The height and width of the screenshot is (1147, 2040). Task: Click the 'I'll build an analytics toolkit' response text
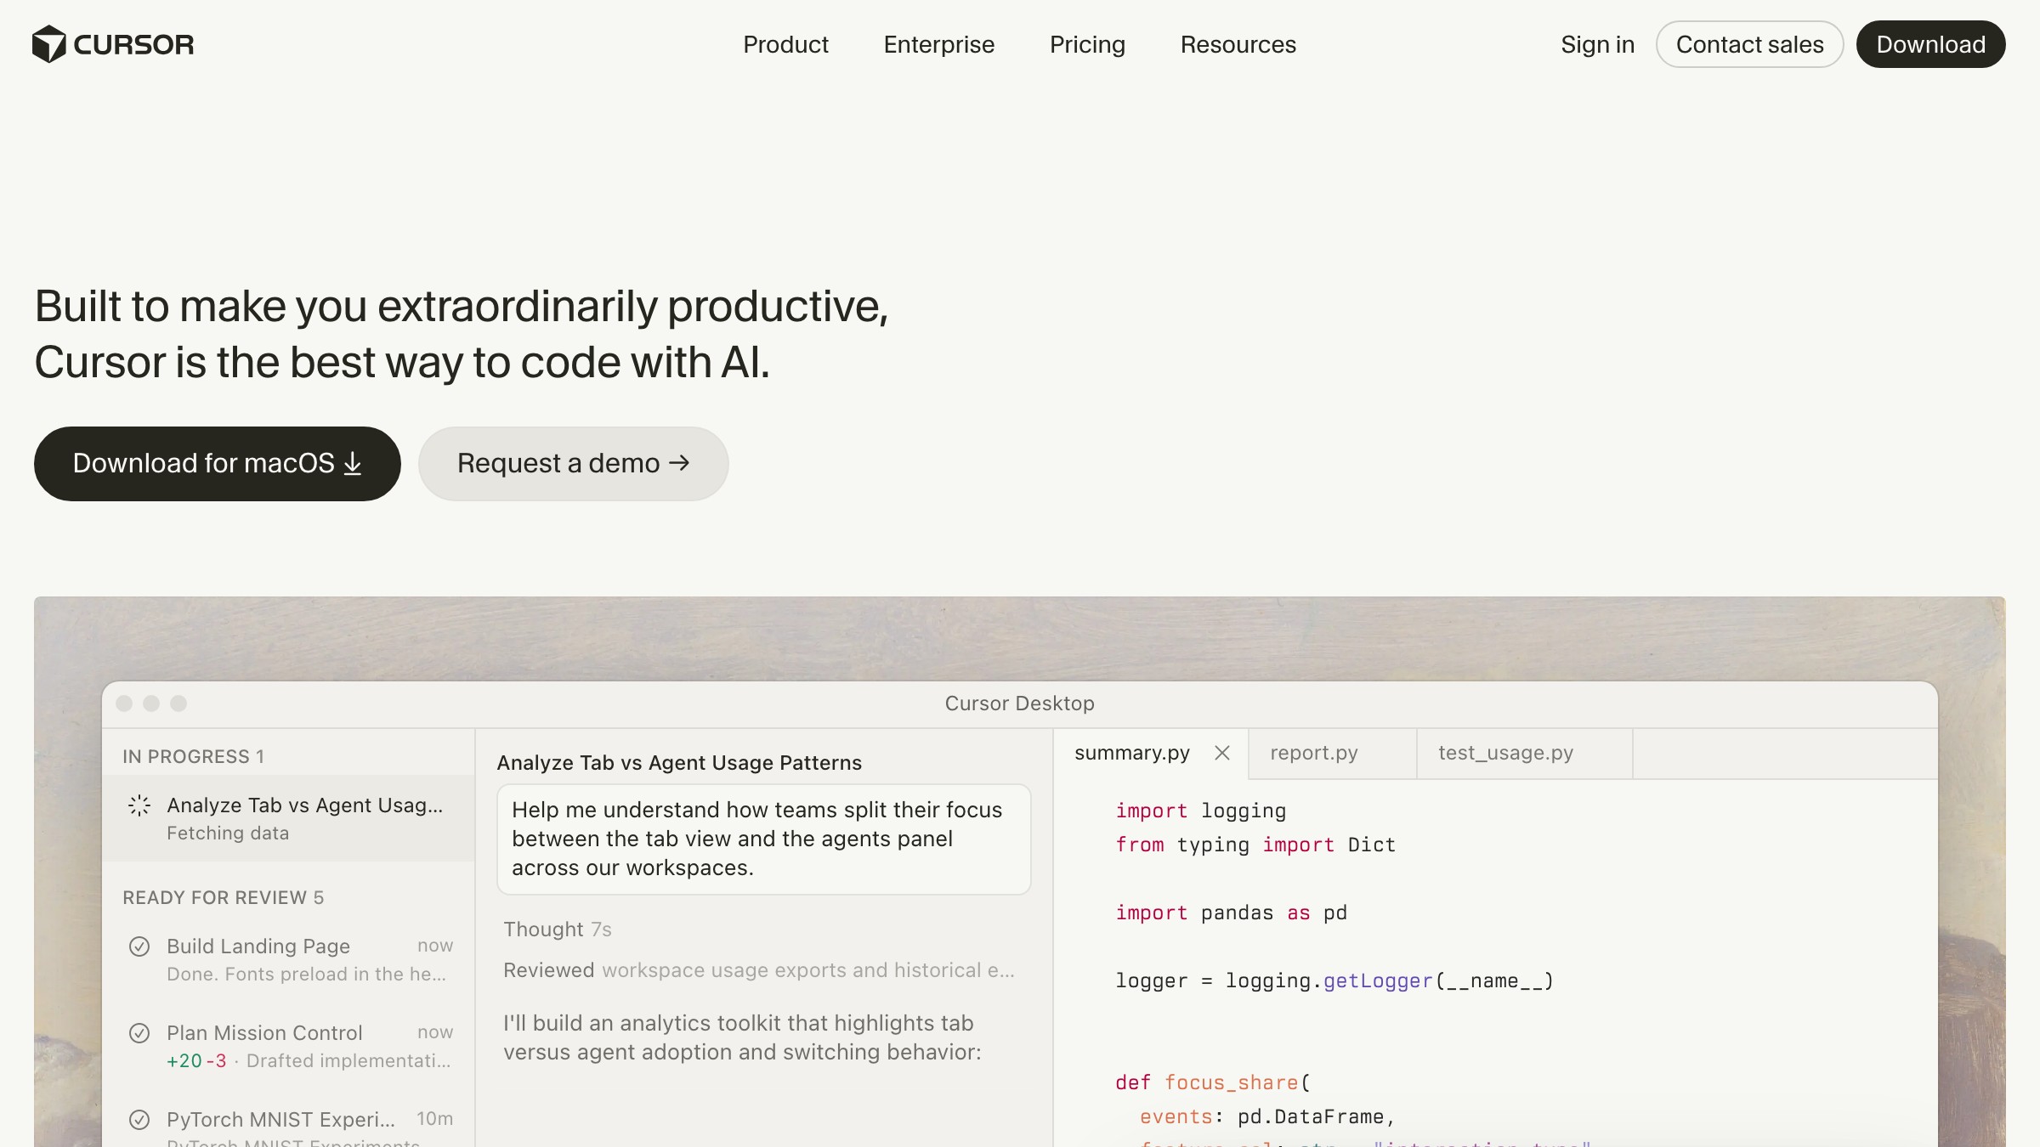coord(742,1037)
